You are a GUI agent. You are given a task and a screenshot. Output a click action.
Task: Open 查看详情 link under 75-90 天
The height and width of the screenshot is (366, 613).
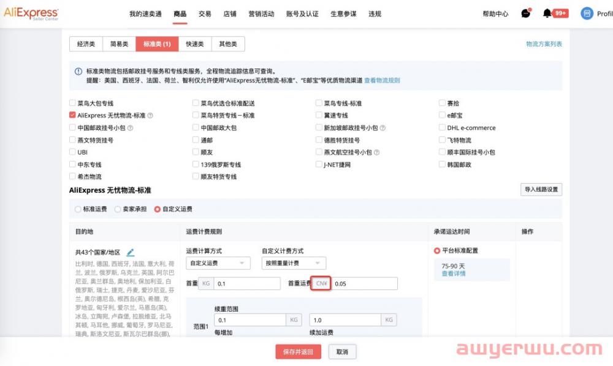coord(454,274)
